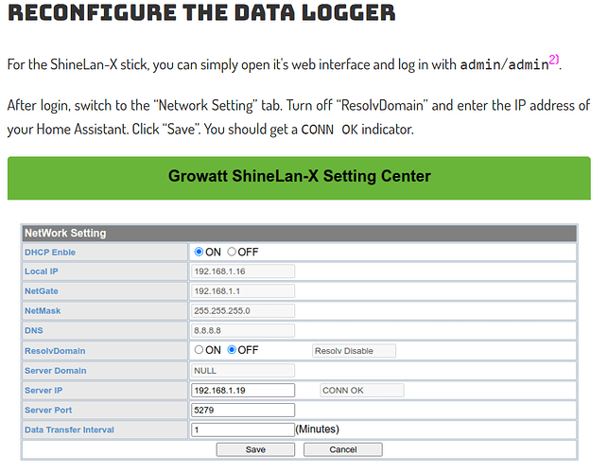Image resolution: width=607 pixels, height=473 pixels.
Task: Select ResolvDomain OFF radio button
Action: [x=232, y=350]
